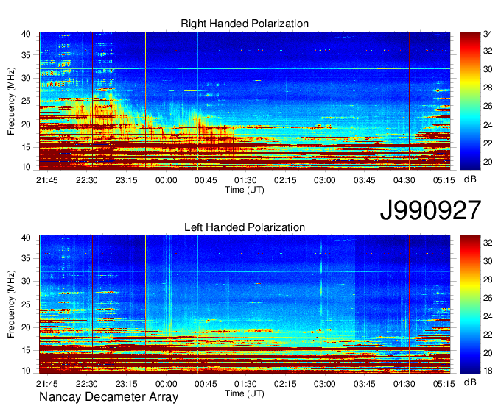Image resolution: width=501 pixels, height=406 pixels.
Task: Click the 03:00 tick on upper time axis
Action: click(325, 180)
